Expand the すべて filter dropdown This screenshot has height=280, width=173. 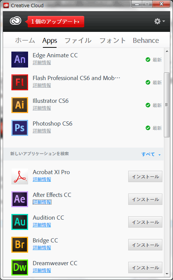point(151,154)
